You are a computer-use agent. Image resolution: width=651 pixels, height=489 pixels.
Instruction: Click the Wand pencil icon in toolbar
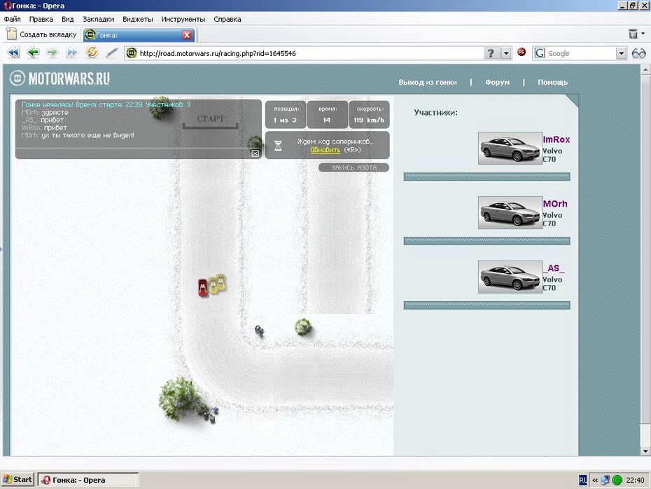(112, 53)
